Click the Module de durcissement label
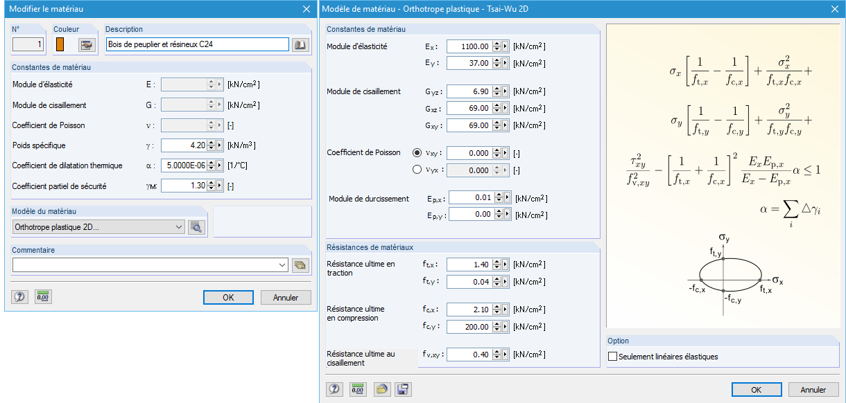The image size is (846, 403). [x=369, y=199]
